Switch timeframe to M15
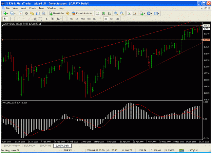212x153 pixels. 83,19
